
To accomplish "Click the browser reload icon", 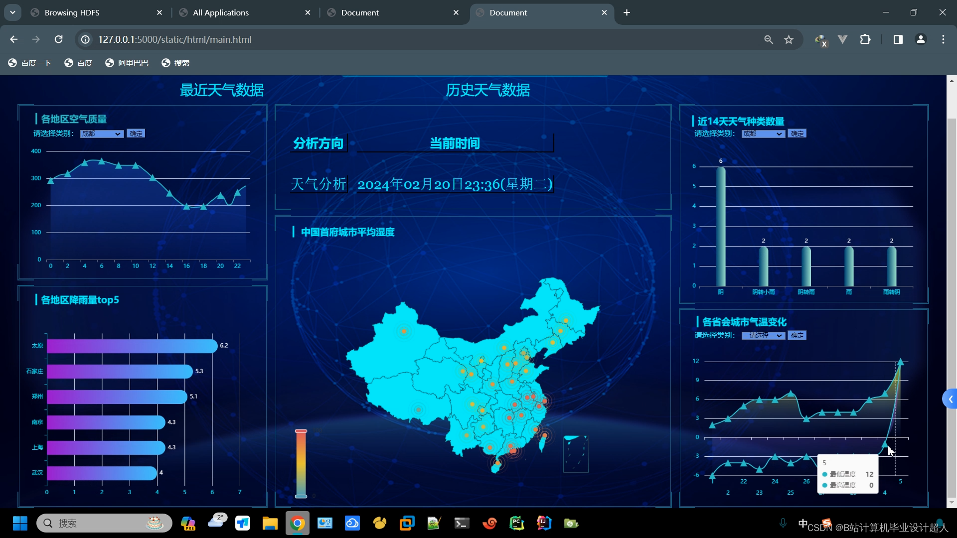I will click(x=58, y=39).
